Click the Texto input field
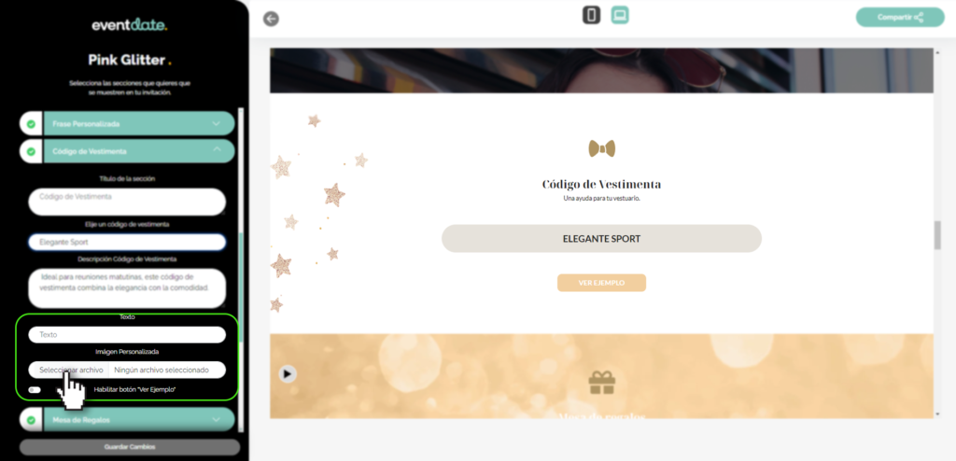The height and width of the screenshot is (461, 956). (127, 335)
